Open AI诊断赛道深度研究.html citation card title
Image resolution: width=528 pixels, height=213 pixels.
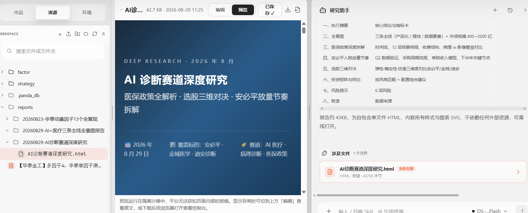point(367,169)
